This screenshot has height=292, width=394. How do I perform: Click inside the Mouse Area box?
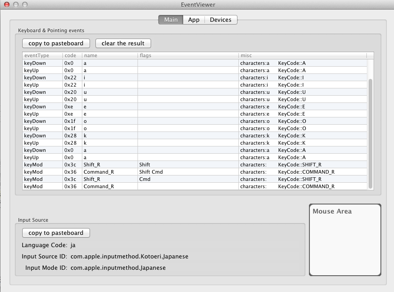coord(345,243)
